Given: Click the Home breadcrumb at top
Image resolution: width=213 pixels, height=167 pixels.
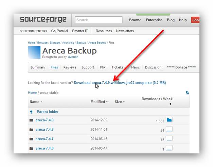Looking at the screenshot, I should point(31,43).
